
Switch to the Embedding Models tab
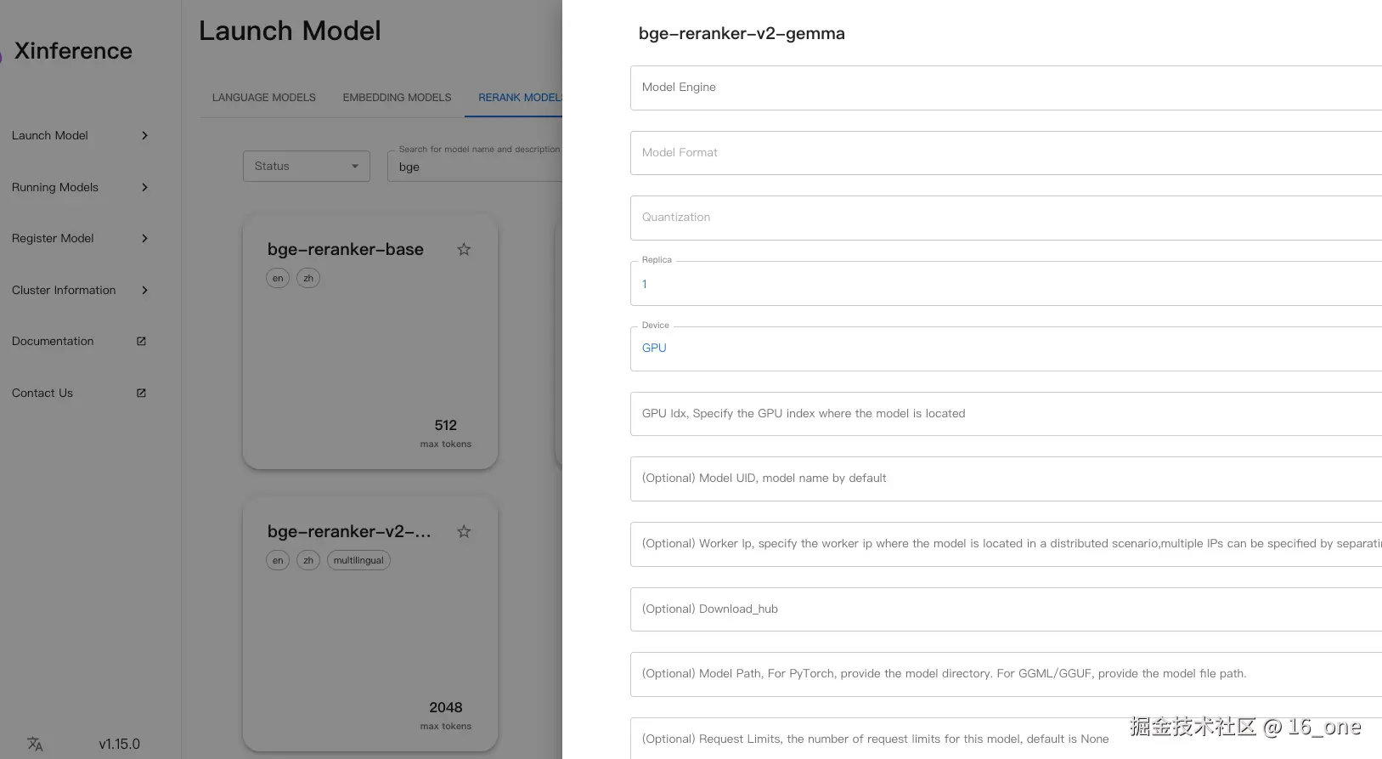397,98
